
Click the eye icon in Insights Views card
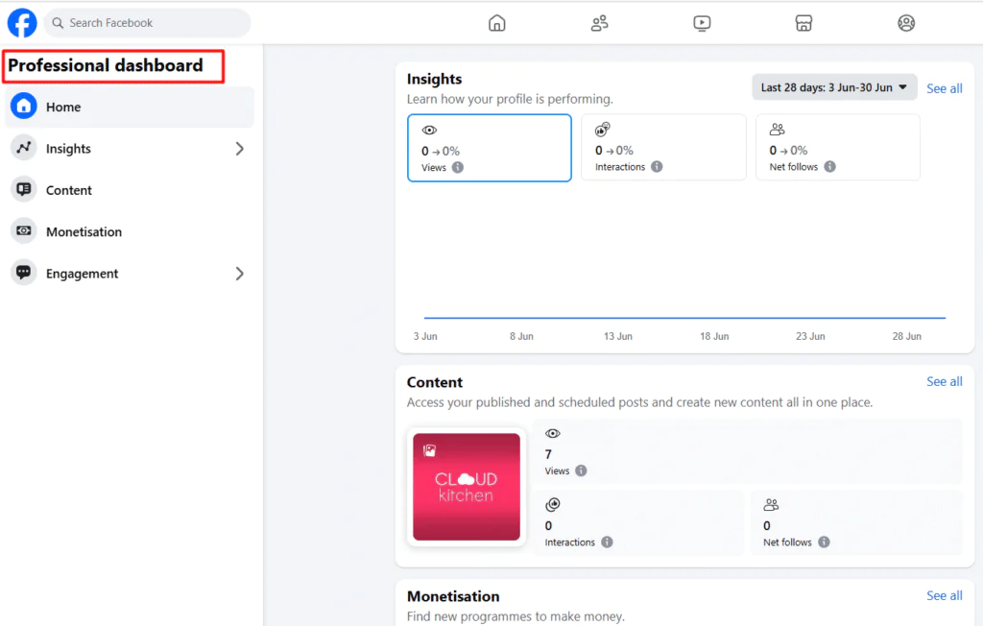[x=429, y=131]
